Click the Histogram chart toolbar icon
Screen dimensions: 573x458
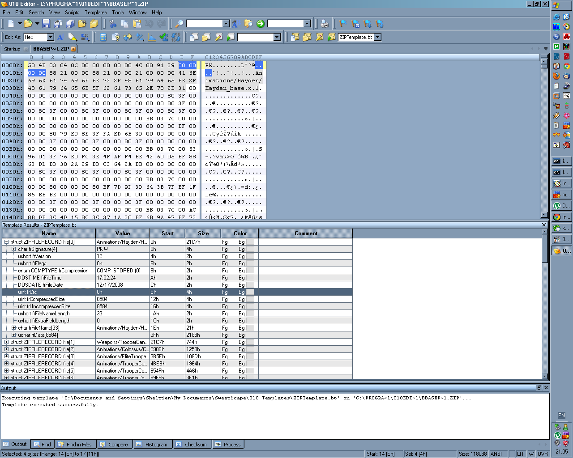coord(152,37)
